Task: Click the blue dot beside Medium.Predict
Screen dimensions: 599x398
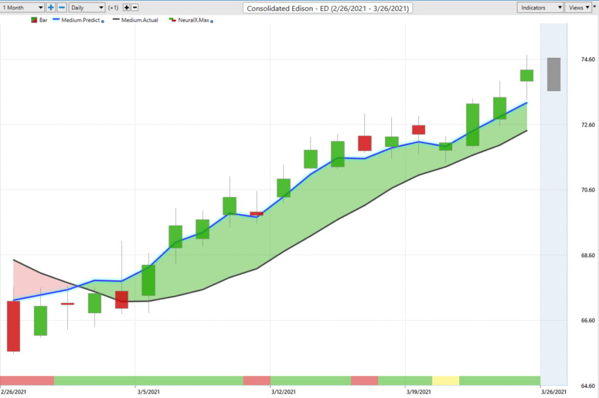Action: tap(102, 22)
